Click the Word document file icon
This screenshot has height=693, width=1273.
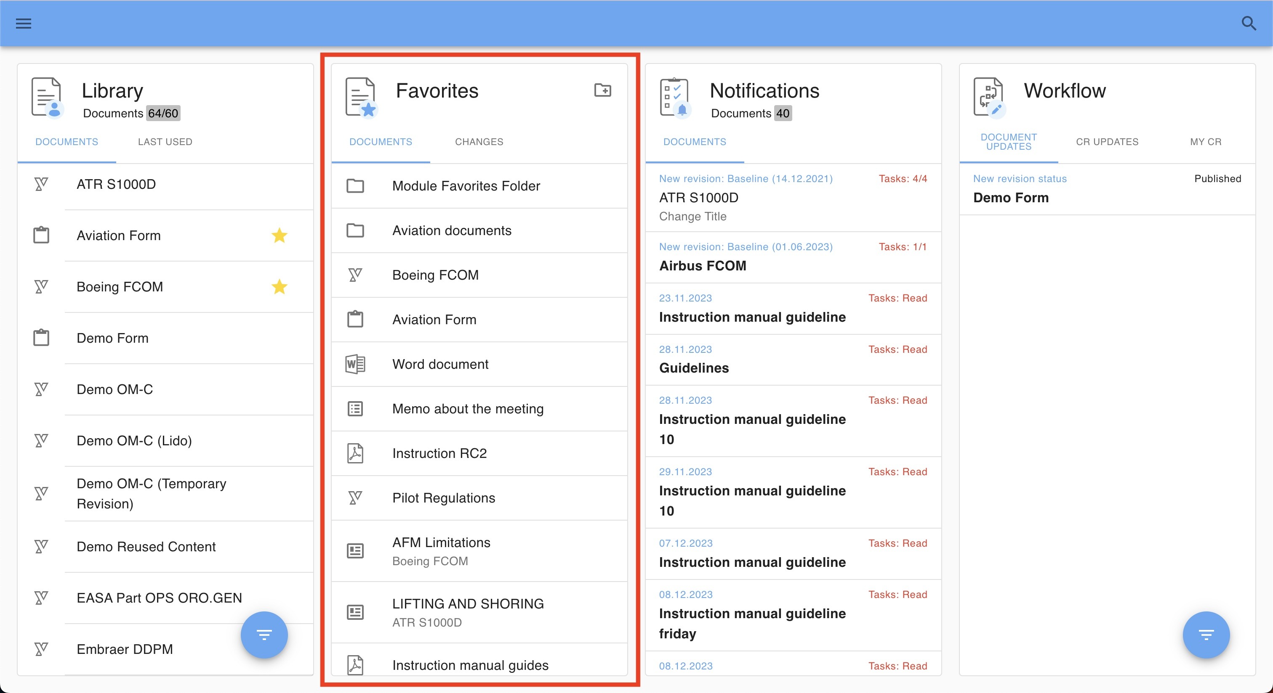pos(355,364)
